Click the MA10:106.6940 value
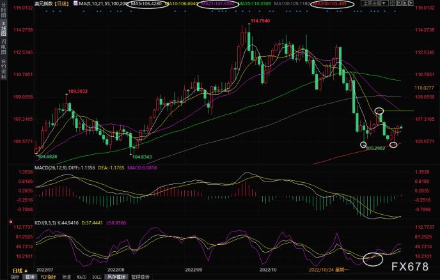 click(181, 4)
